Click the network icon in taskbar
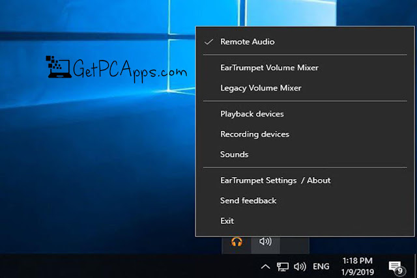 pyautogui.click(x=282, y=266)
